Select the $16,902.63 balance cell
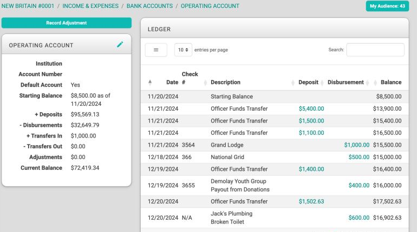The width and height of the screenshot is (417, 232). pos(387,218)
